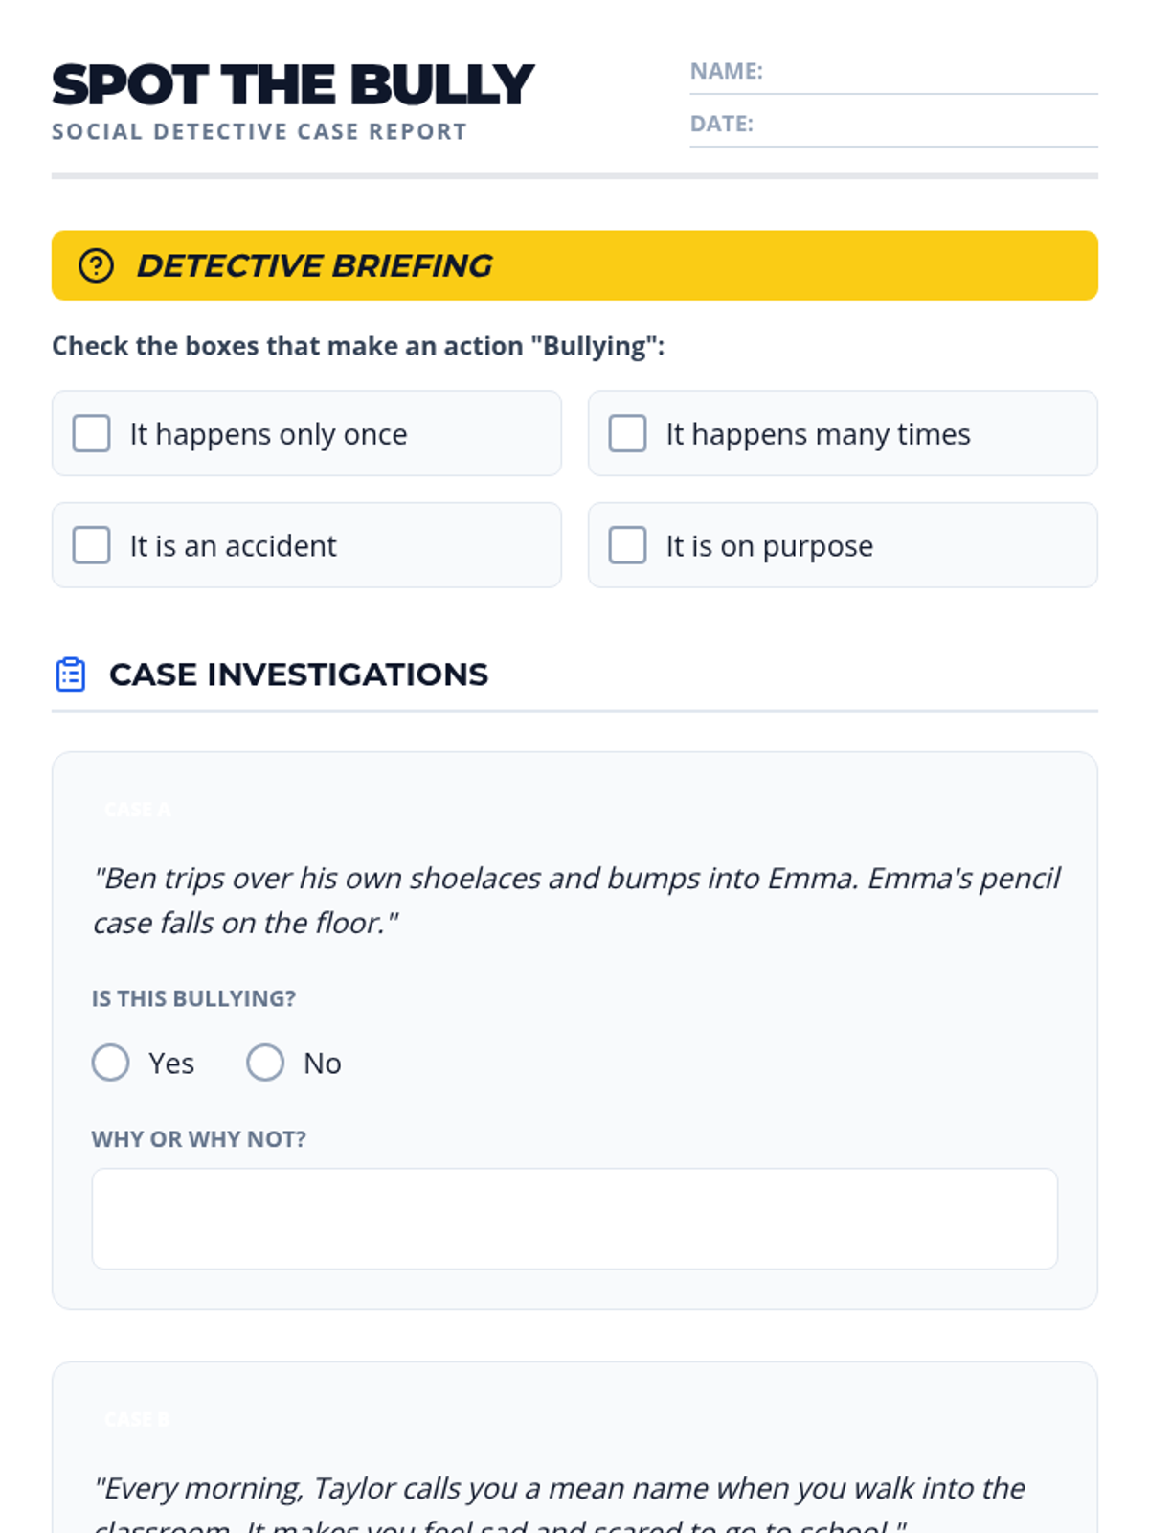
Task: Tick the 'It is on purpose' checkbox
Action: tap(628, 545)
